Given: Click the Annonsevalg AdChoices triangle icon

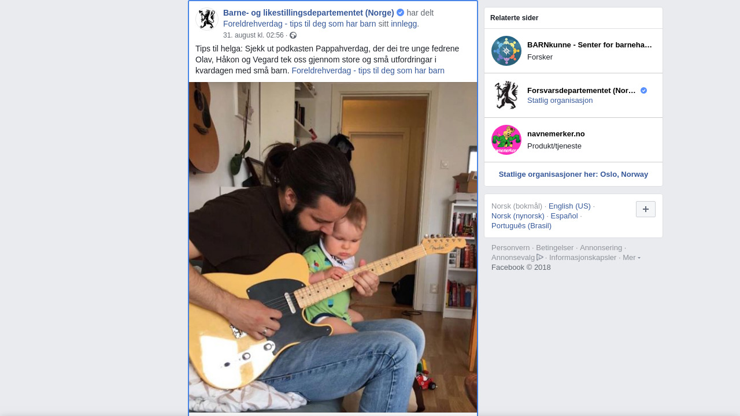Looking at the screenshot, I should pos(540,257).
